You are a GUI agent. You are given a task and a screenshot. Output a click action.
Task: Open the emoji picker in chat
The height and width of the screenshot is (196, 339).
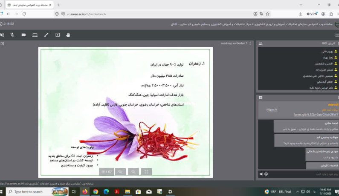pyautogui.click(x=266, y=174)
